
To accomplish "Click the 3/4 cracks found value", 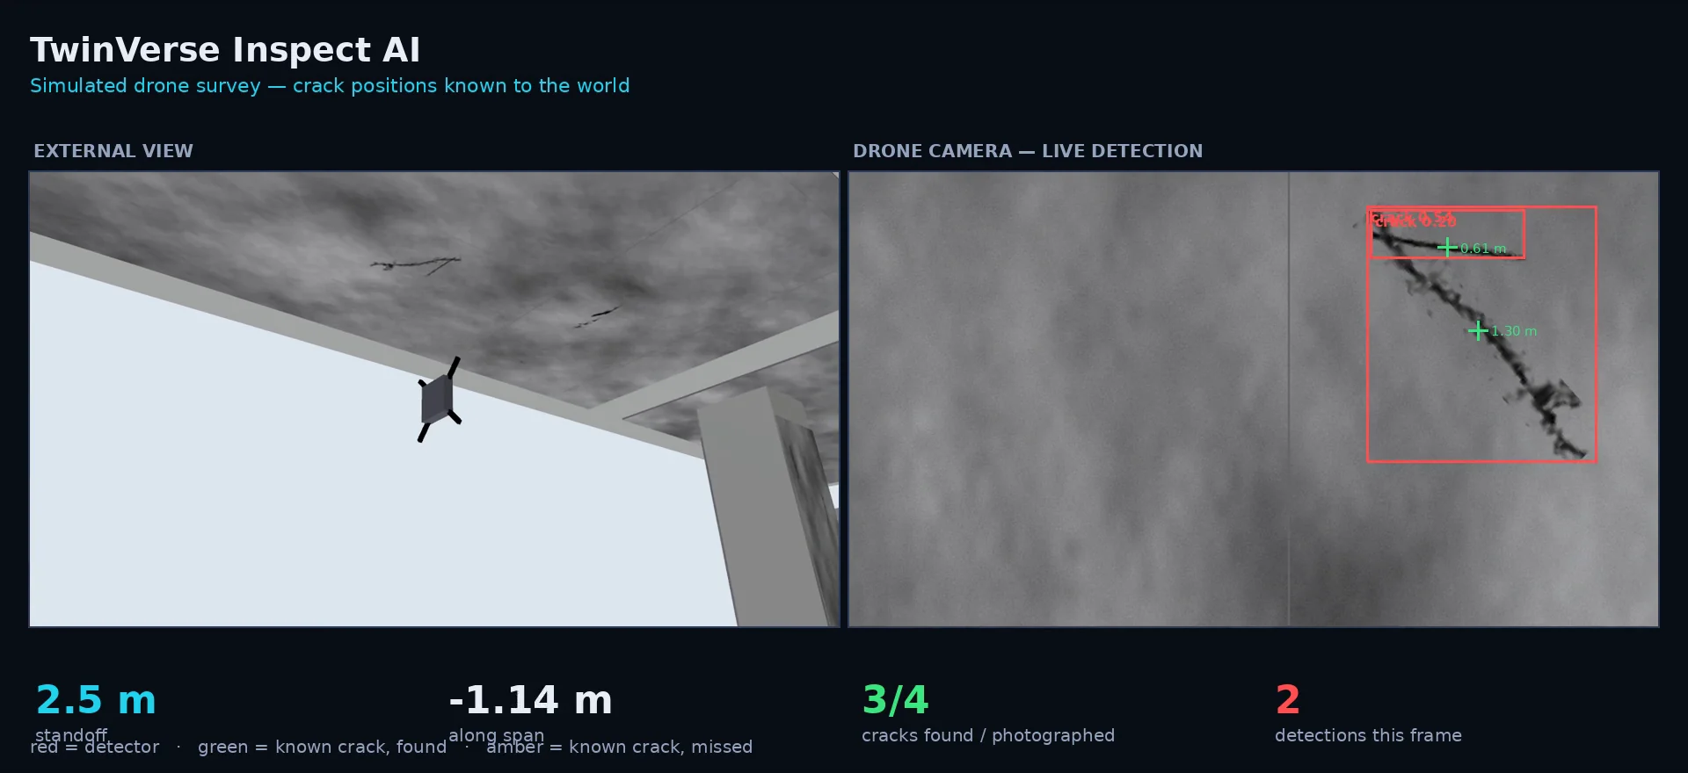I will 895,700.
